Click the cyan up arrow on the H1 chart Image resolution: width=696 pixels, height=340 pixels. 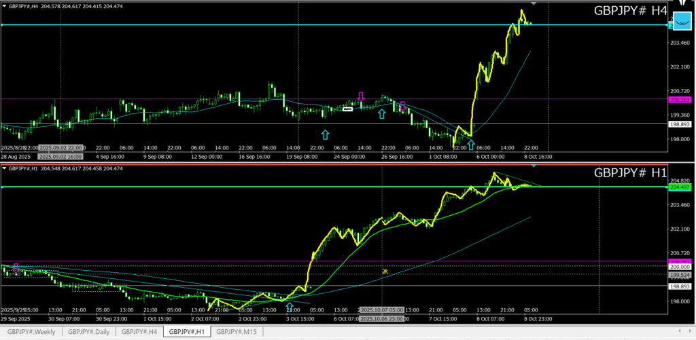pos(290,307)
